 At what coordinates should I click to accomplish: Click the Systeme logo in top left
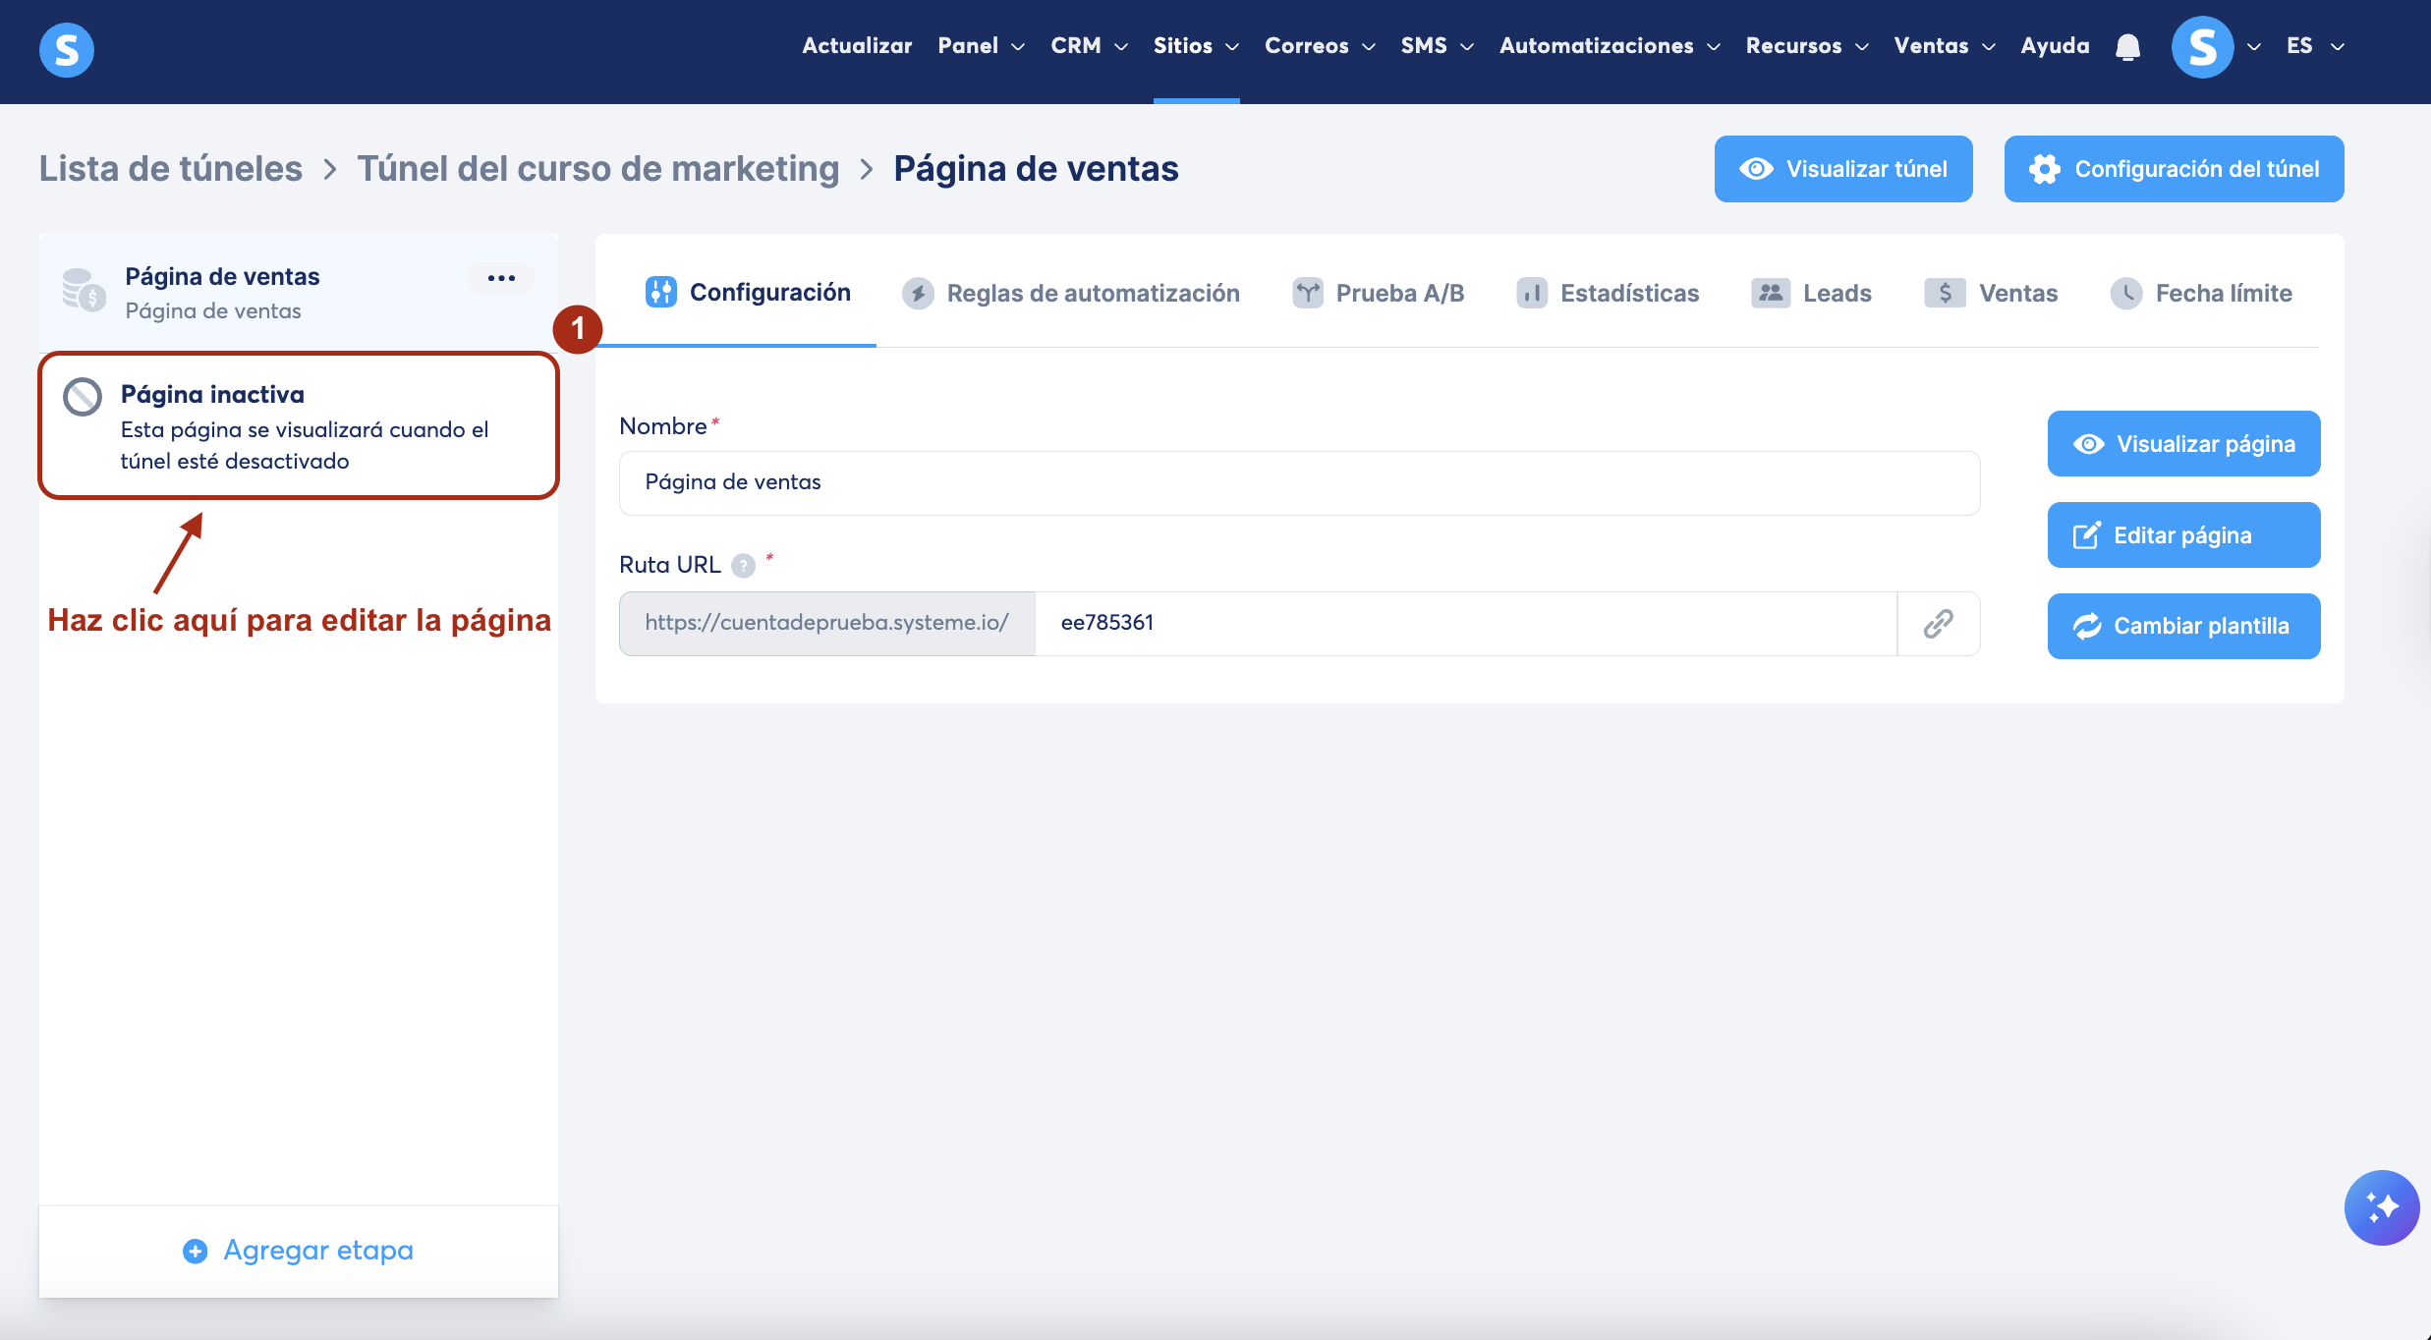tap(67, 49)
